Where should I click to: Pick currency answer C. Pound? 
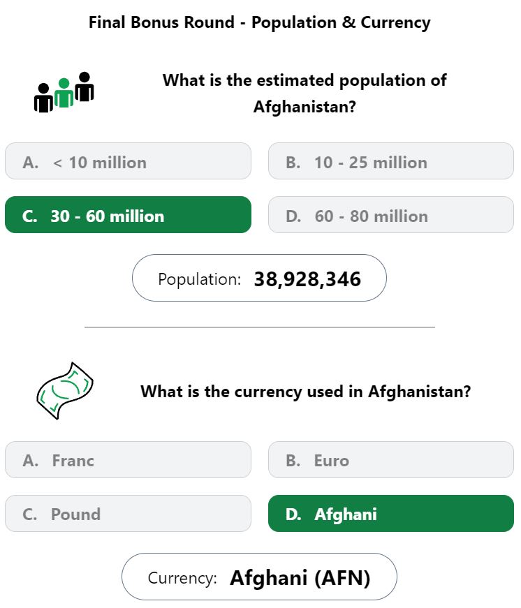pyautogui.click(x=128, y=513)
